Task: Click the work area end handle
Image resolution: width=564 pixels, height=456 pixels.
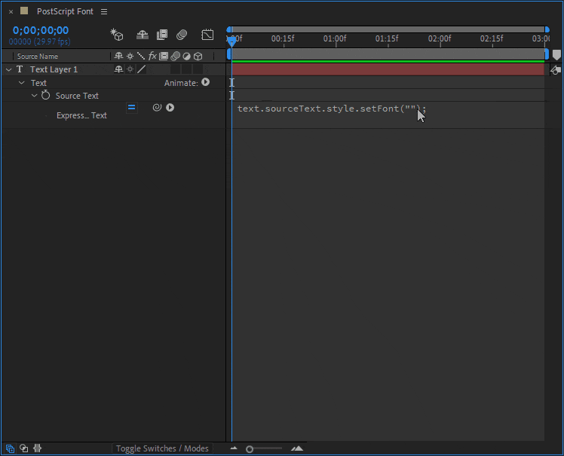Action: click(x=547, y=54)
